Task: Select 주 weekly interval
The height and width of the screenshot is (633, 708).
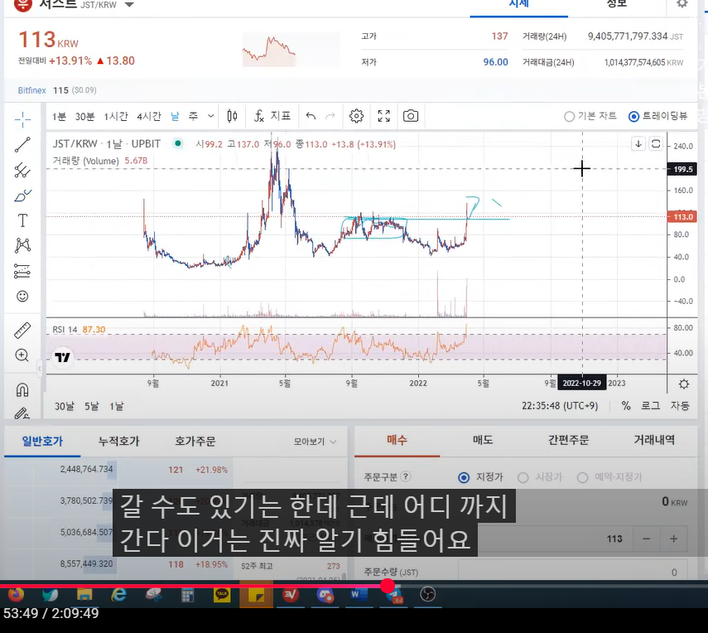Action: point(193,117)
